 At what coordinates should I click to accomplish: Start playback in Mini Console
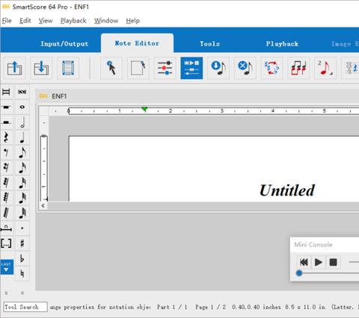click(319, 262)
